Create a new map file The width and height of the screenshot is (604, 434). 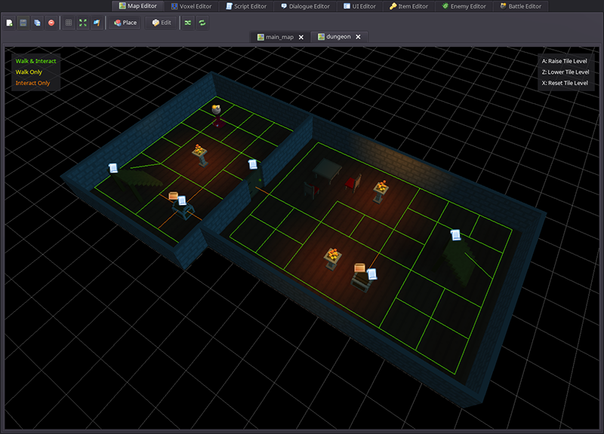[x=9, y=23]
